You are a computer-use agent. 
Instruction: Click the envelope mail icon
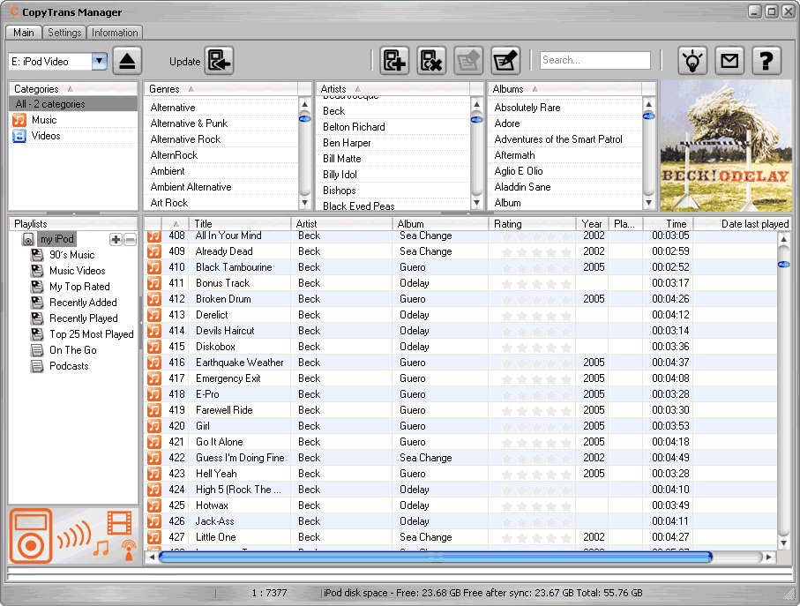[729, 61]
